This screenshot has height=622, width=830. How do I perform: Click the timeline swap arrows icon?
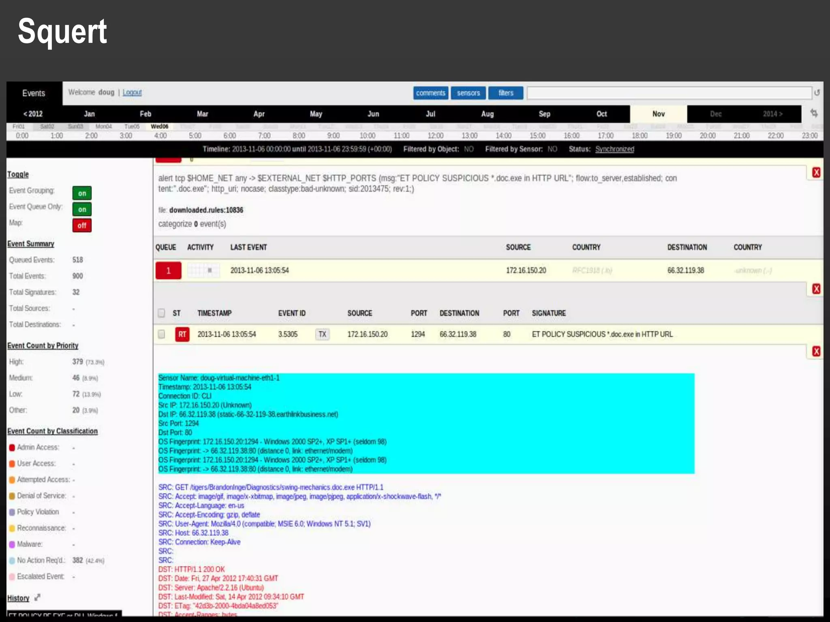coord(814,113)
